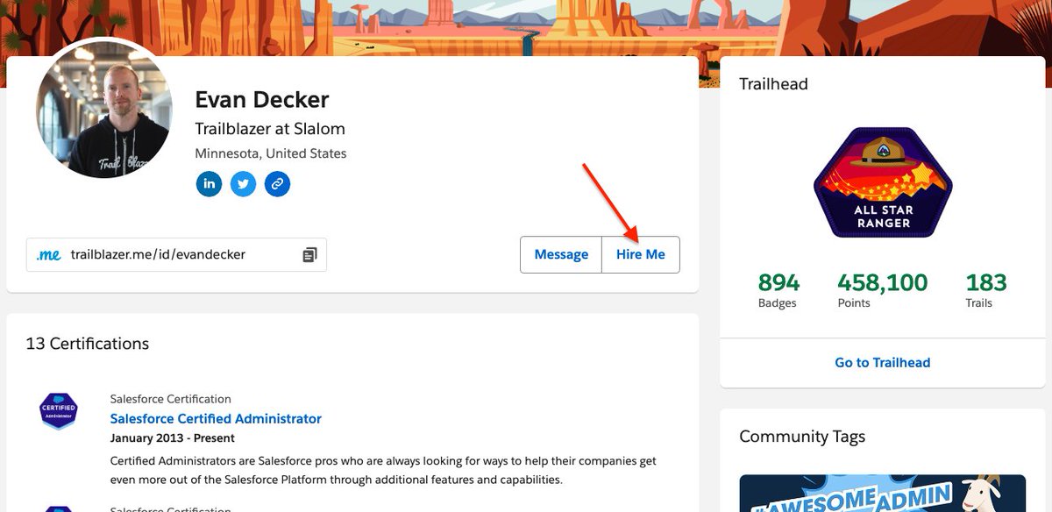The width and height of the screenshot is (1052, 512).
Task: Click the 13 Certifications heading
Action: [88, 344]
